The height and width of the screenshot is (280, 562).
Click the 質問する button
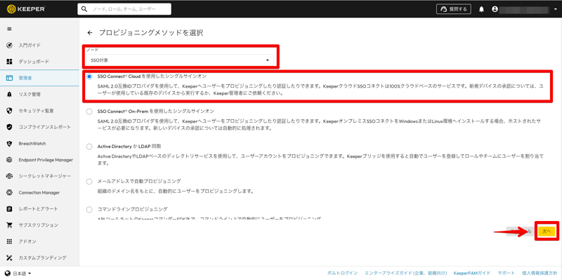point(453,9)
